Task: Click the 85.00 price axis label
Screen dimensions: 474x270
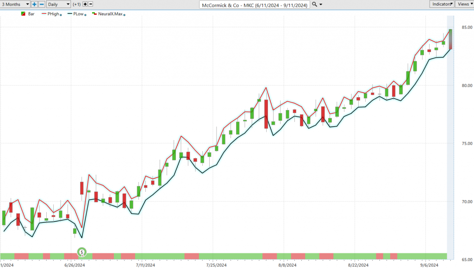Action: tap(467, 27)
